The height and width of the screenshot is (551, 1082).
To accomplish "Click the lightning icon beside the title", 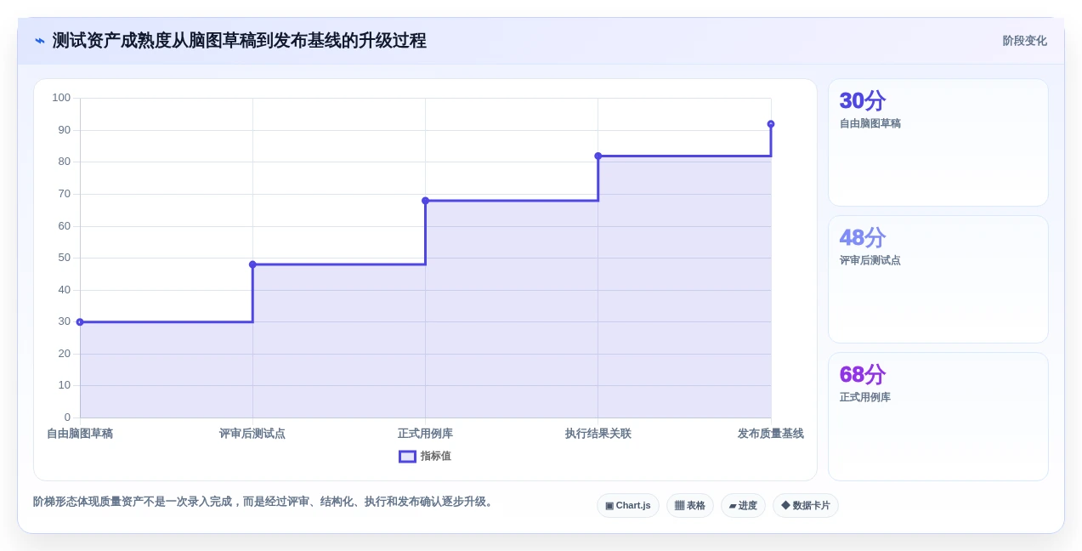I will click(39, 41).
